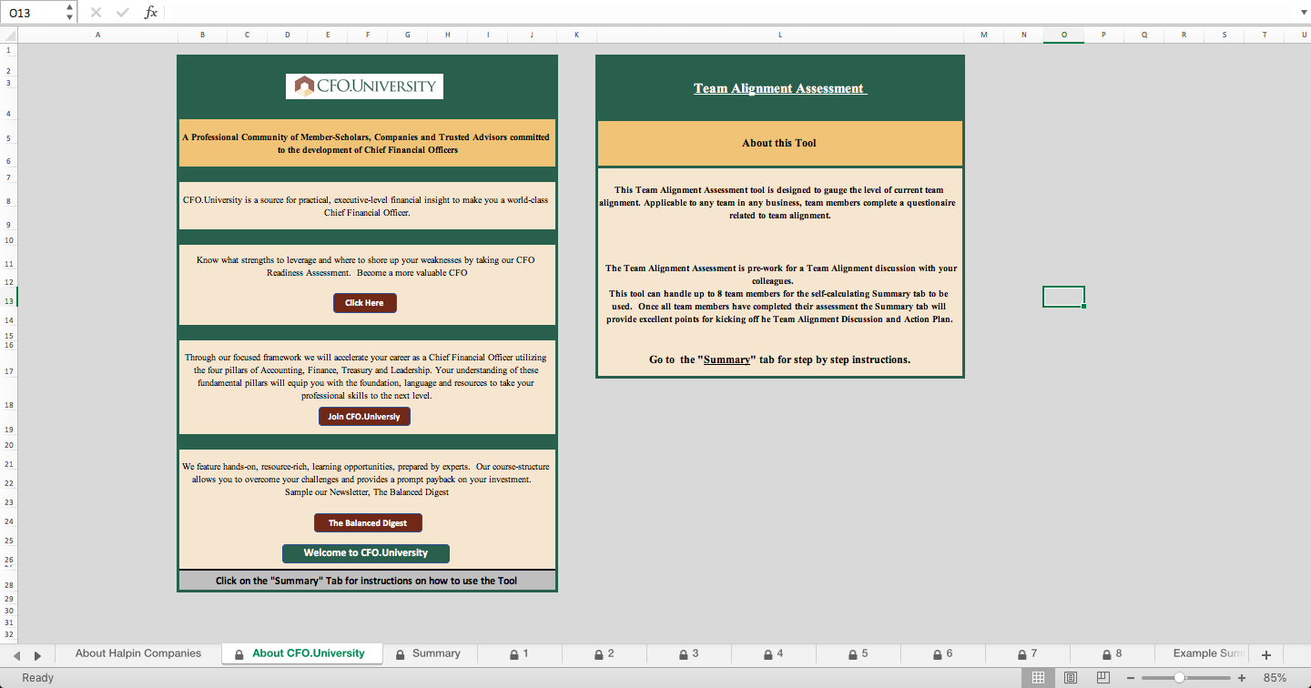This screenshot has height=688, width=1311.
Task: Switch to Page Layout view icon
Action: tap(1071, 678)
